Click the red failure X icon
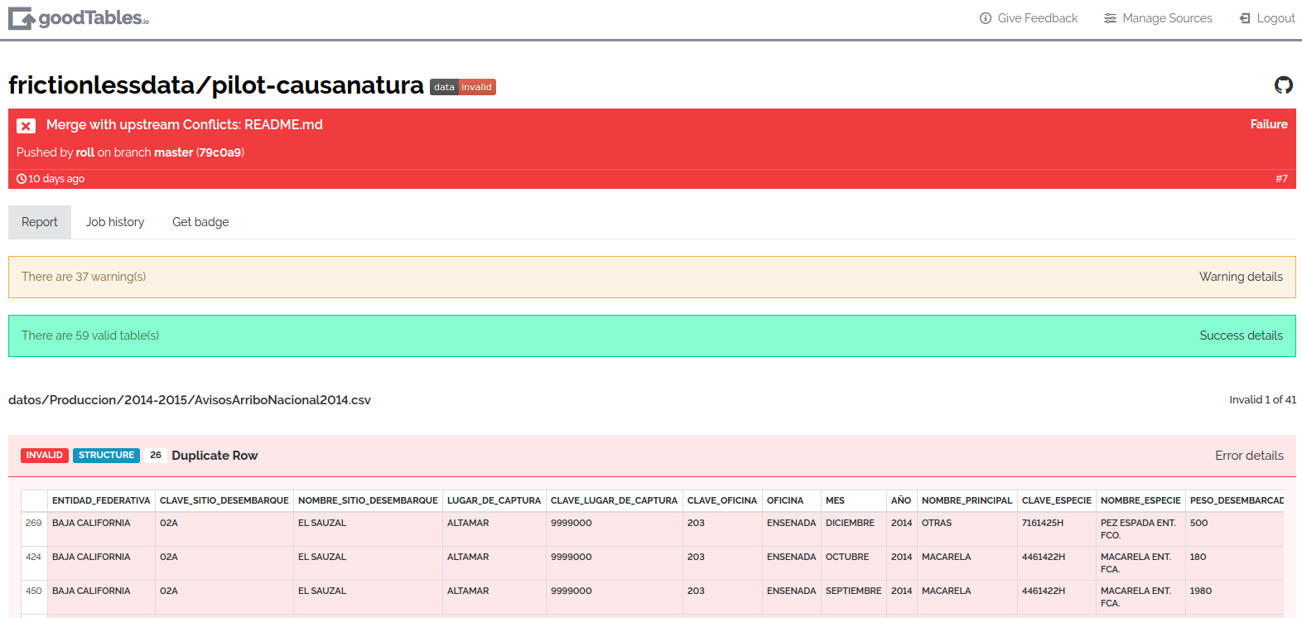 [x=27, y=126]
